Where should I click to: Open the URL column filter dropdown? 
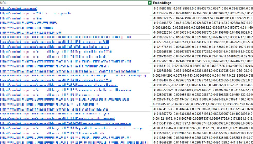pos(150,3)
